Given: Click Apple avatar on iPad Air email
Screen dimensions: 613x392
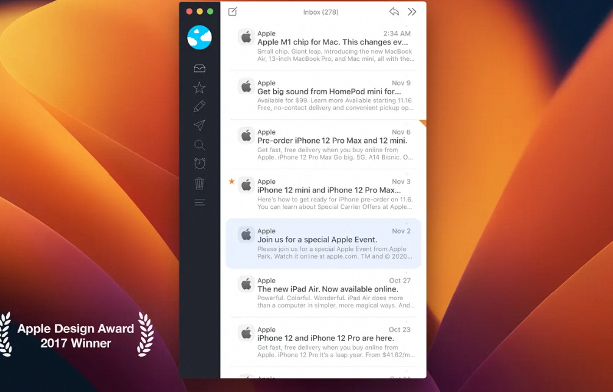Looking at the screenshot, I should [x=246, y=284].
